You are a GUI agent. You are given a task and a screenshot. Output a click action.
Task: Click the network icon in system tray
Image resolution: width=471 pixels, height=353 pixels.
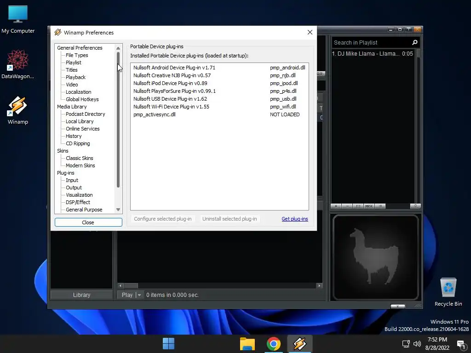[406, 344]
